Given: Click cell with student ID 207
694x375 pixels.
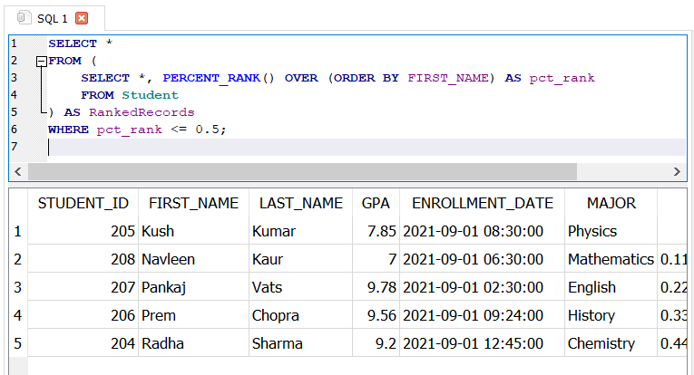Looking at the screenshot, I should (x=83, y=287).
